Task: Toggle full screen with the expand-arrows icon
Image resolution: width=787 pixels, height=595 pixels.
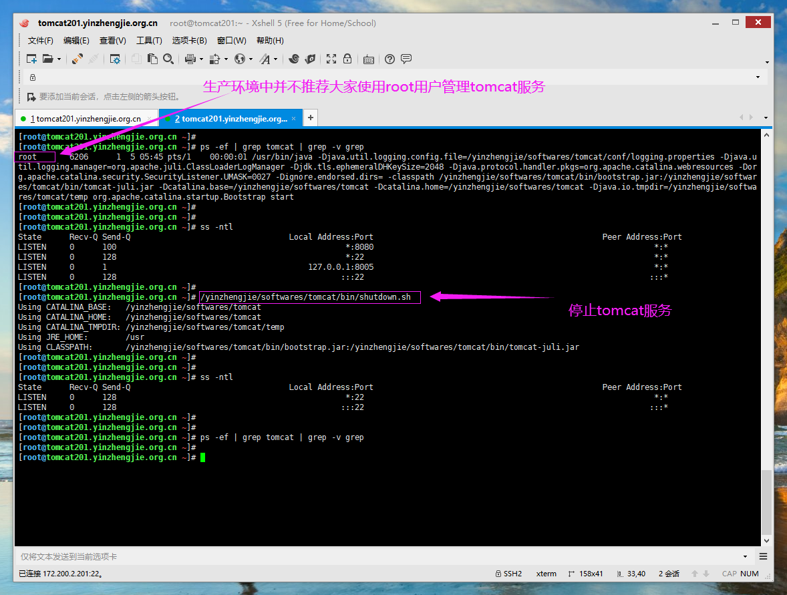Action: click(x=331, y=59)
